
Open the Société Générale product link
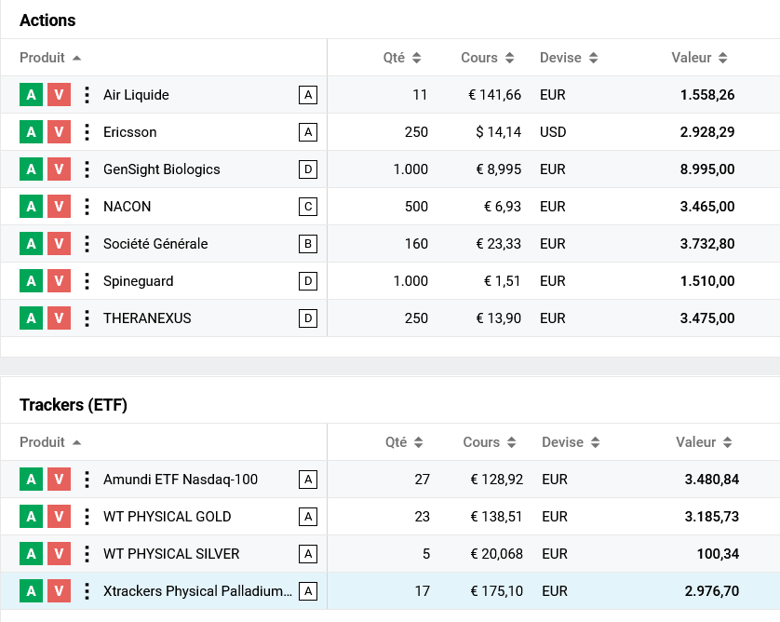point(155,244)
